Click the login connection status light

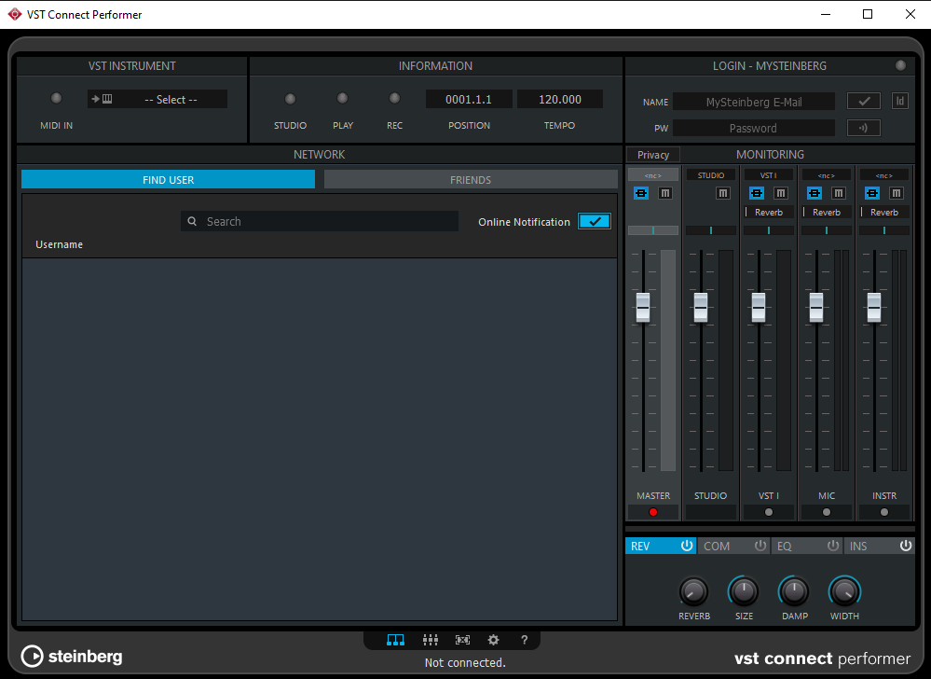tap(900, 65)
